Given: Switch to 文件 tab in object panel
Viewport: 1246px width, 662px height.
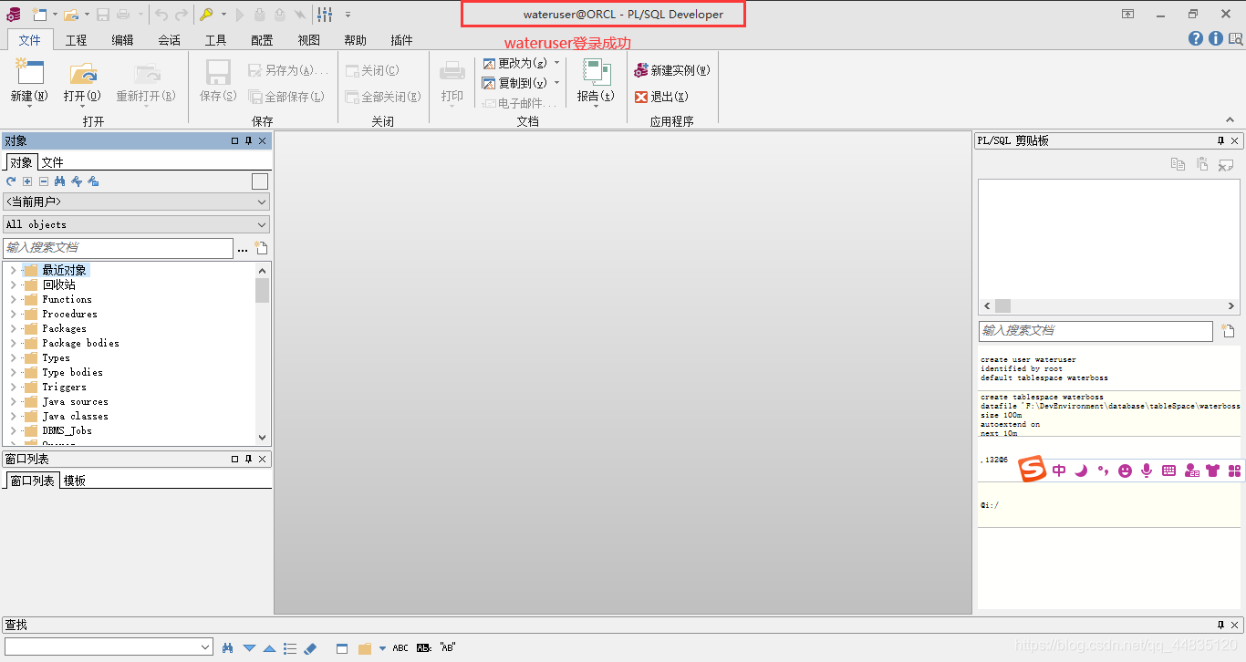Looking at the screenshot, I should tap(53, 162).
